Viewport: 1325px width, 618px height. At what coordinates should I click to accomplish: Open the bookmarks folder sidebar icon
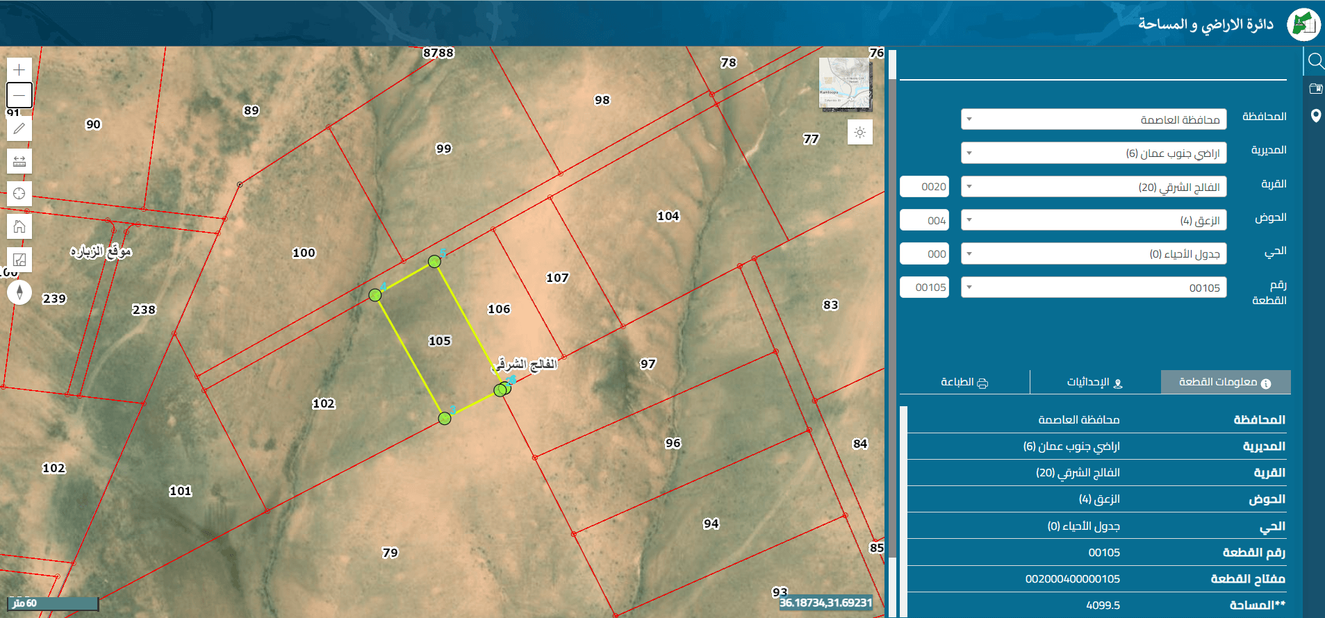click(x=1315, y=88)
